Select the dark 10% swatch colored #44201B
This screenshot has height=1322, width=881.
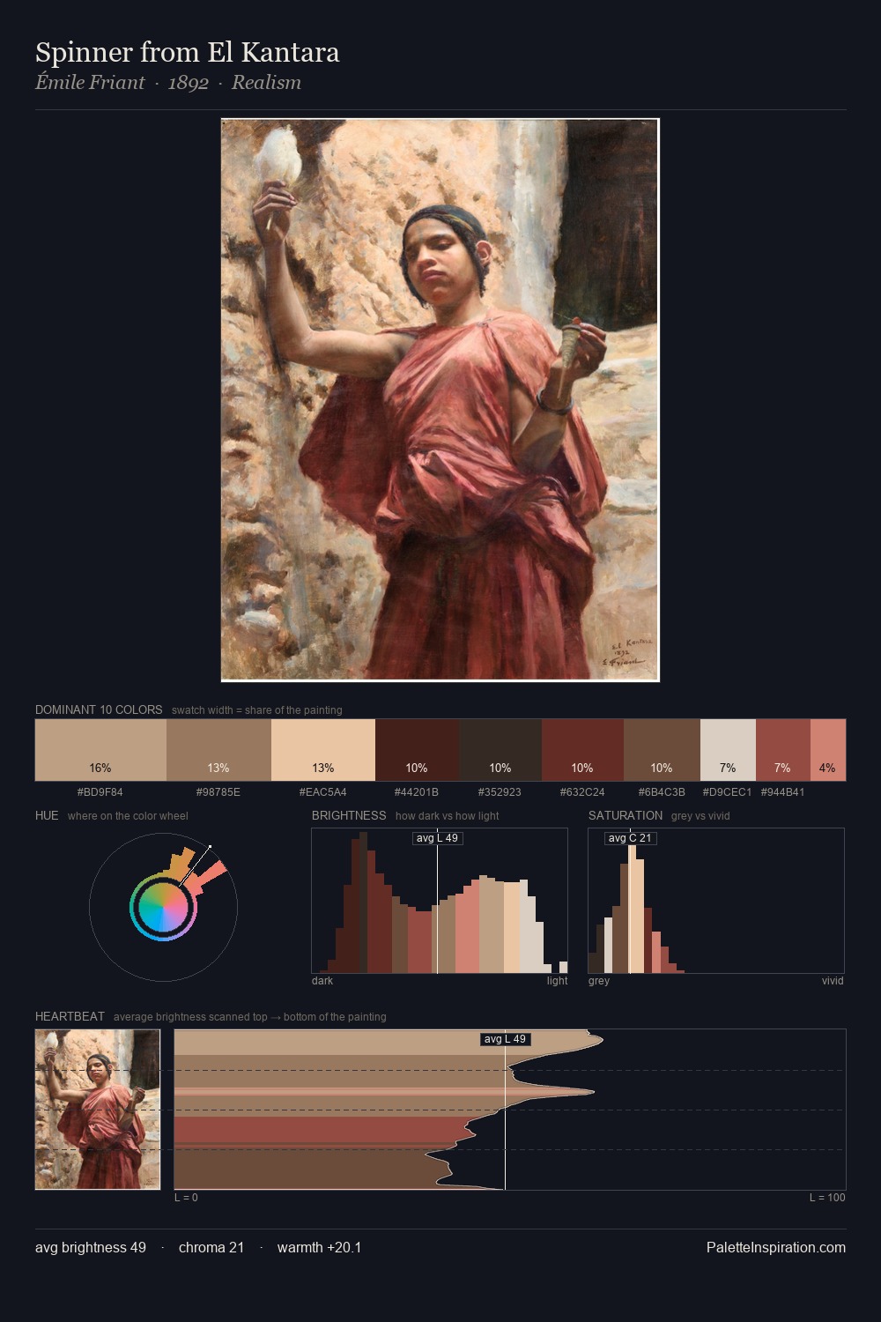point(417,750)
